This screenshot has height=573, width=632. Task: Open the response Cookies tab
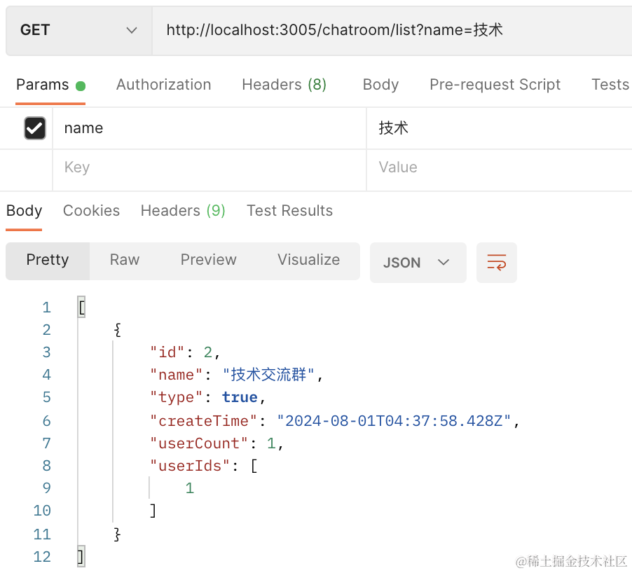coord(91,211)
